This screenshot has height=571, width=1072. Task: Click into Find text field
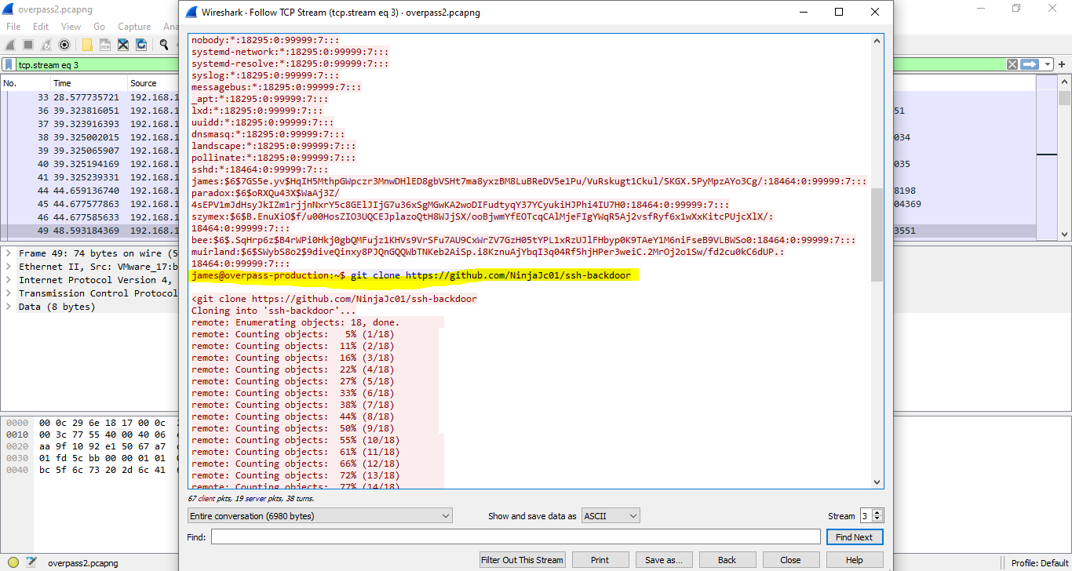pyautogui.click(x=516, y=537)
